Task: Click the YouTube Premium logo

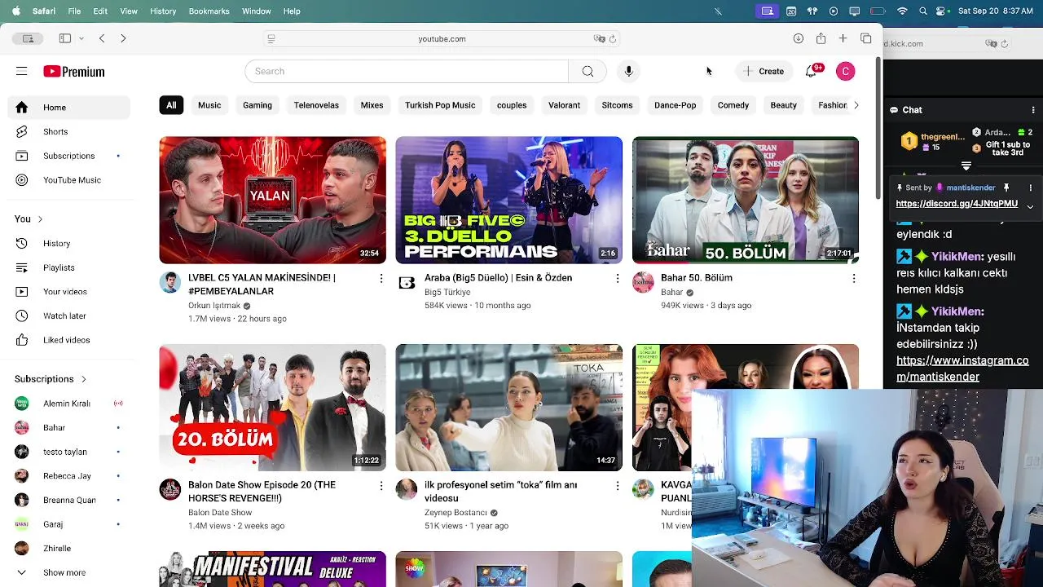Action: pos(74,72)
